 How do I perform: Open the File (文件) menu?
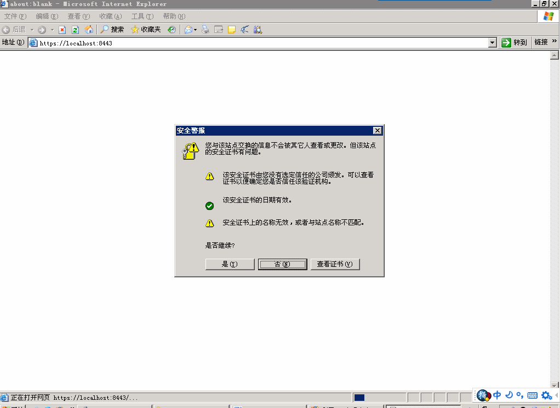[x=15, y=16]
